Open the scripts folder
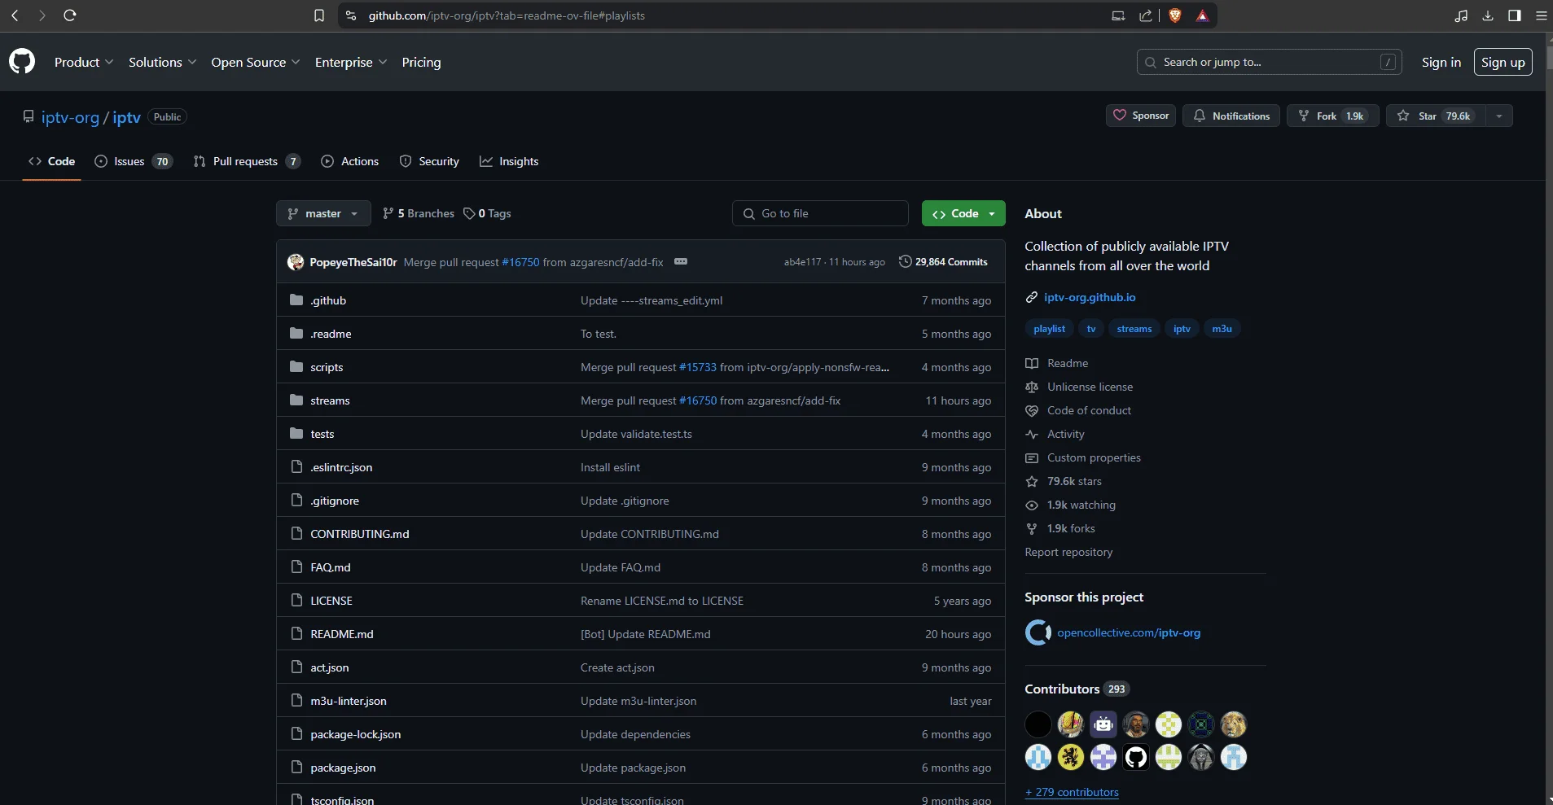 tap(327, 367)
